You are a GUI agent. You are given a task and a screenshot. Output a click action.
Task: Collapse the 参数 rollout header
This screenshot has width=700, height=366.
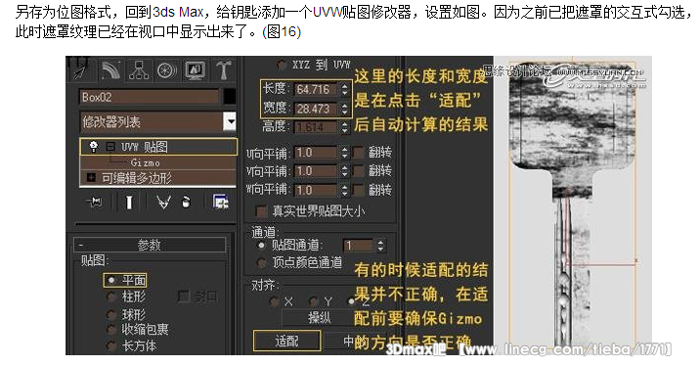pyautogui.click(x=150, y=245)
